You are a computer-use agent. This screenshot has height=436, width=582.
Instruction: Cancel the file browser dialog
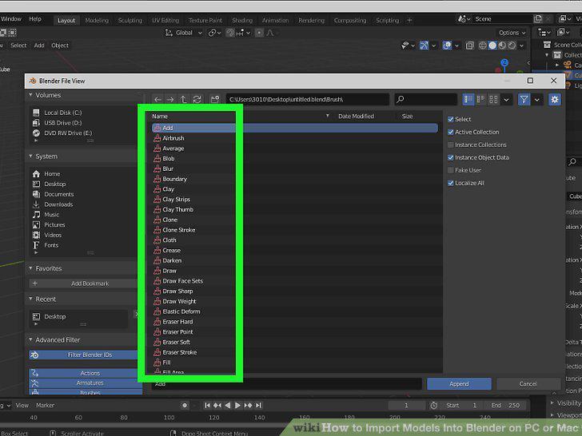(528, 384)
